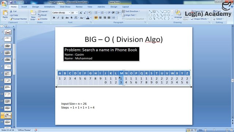Image resolution: width=234 pixels, height=132 pixels.
Task: Toggle text Shadow effect
Action: pos(72,18)
